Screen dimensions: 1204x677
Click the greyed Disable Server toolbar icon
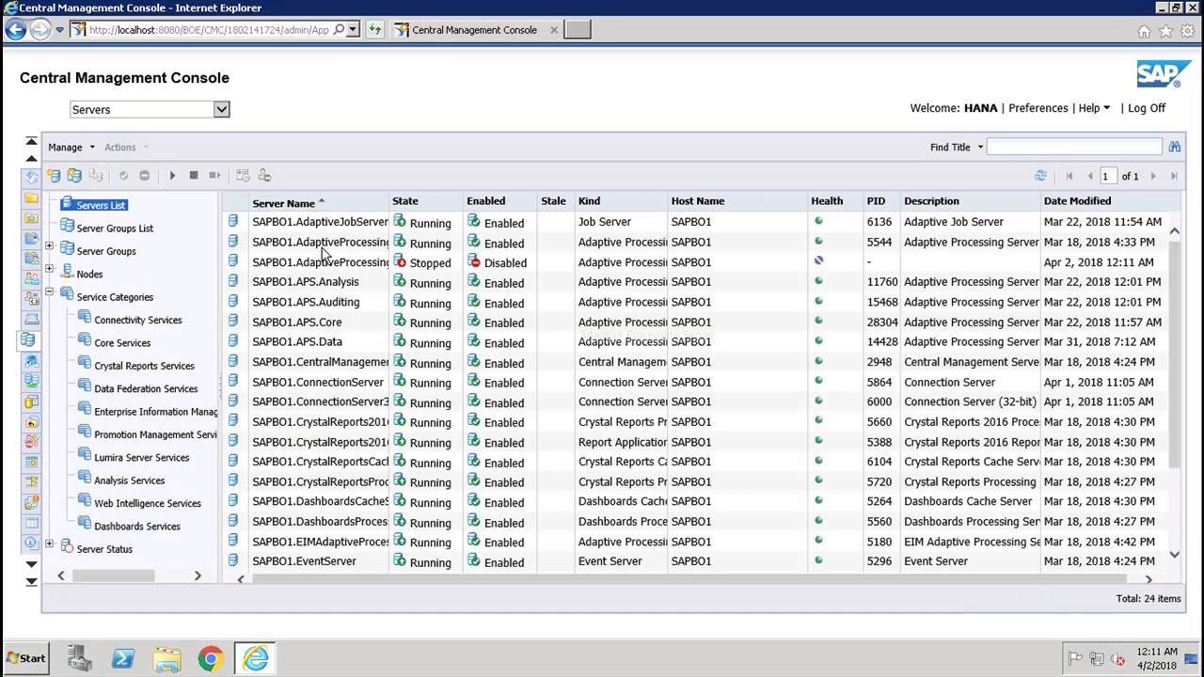point(144,176)
